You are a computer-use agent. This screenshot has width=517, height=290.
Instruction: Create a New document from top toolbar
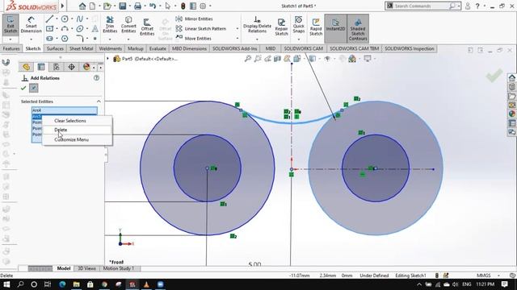click(93, 6)
